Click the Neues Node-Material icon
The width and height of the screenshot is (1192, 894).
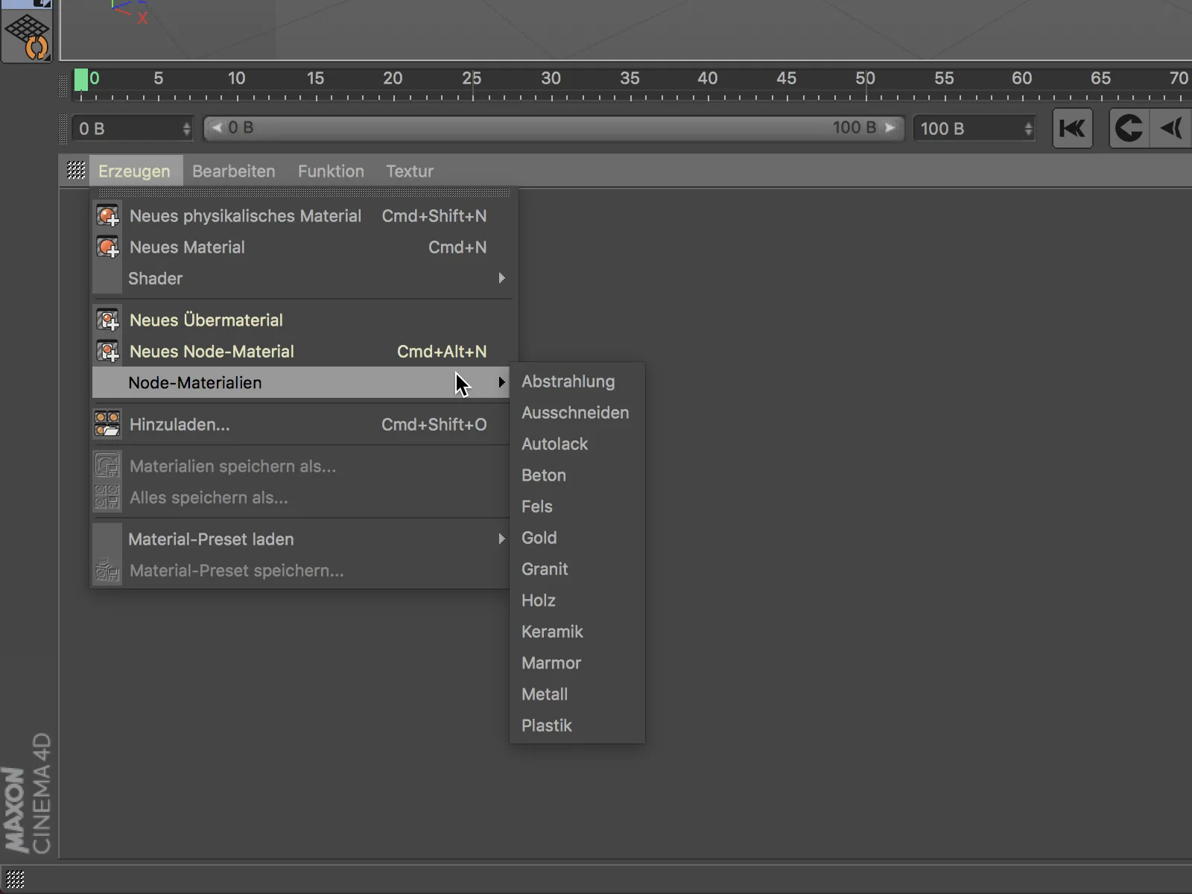coord(108,352)
